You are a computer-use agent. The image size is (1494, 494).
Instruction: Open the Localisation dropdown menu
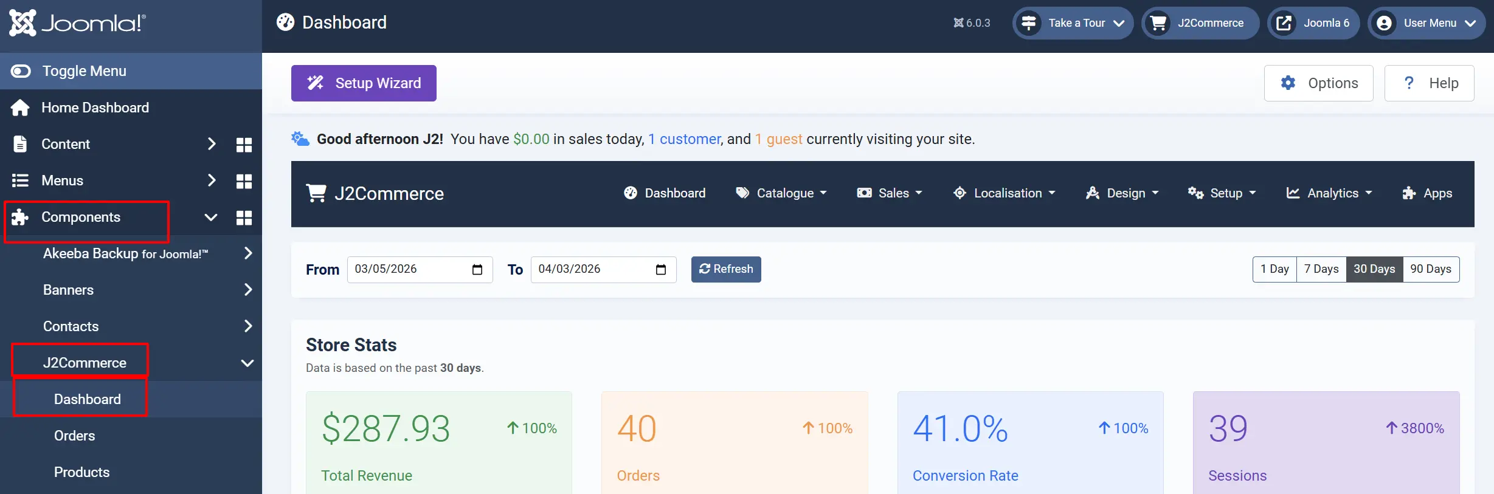coord(1005,193)
